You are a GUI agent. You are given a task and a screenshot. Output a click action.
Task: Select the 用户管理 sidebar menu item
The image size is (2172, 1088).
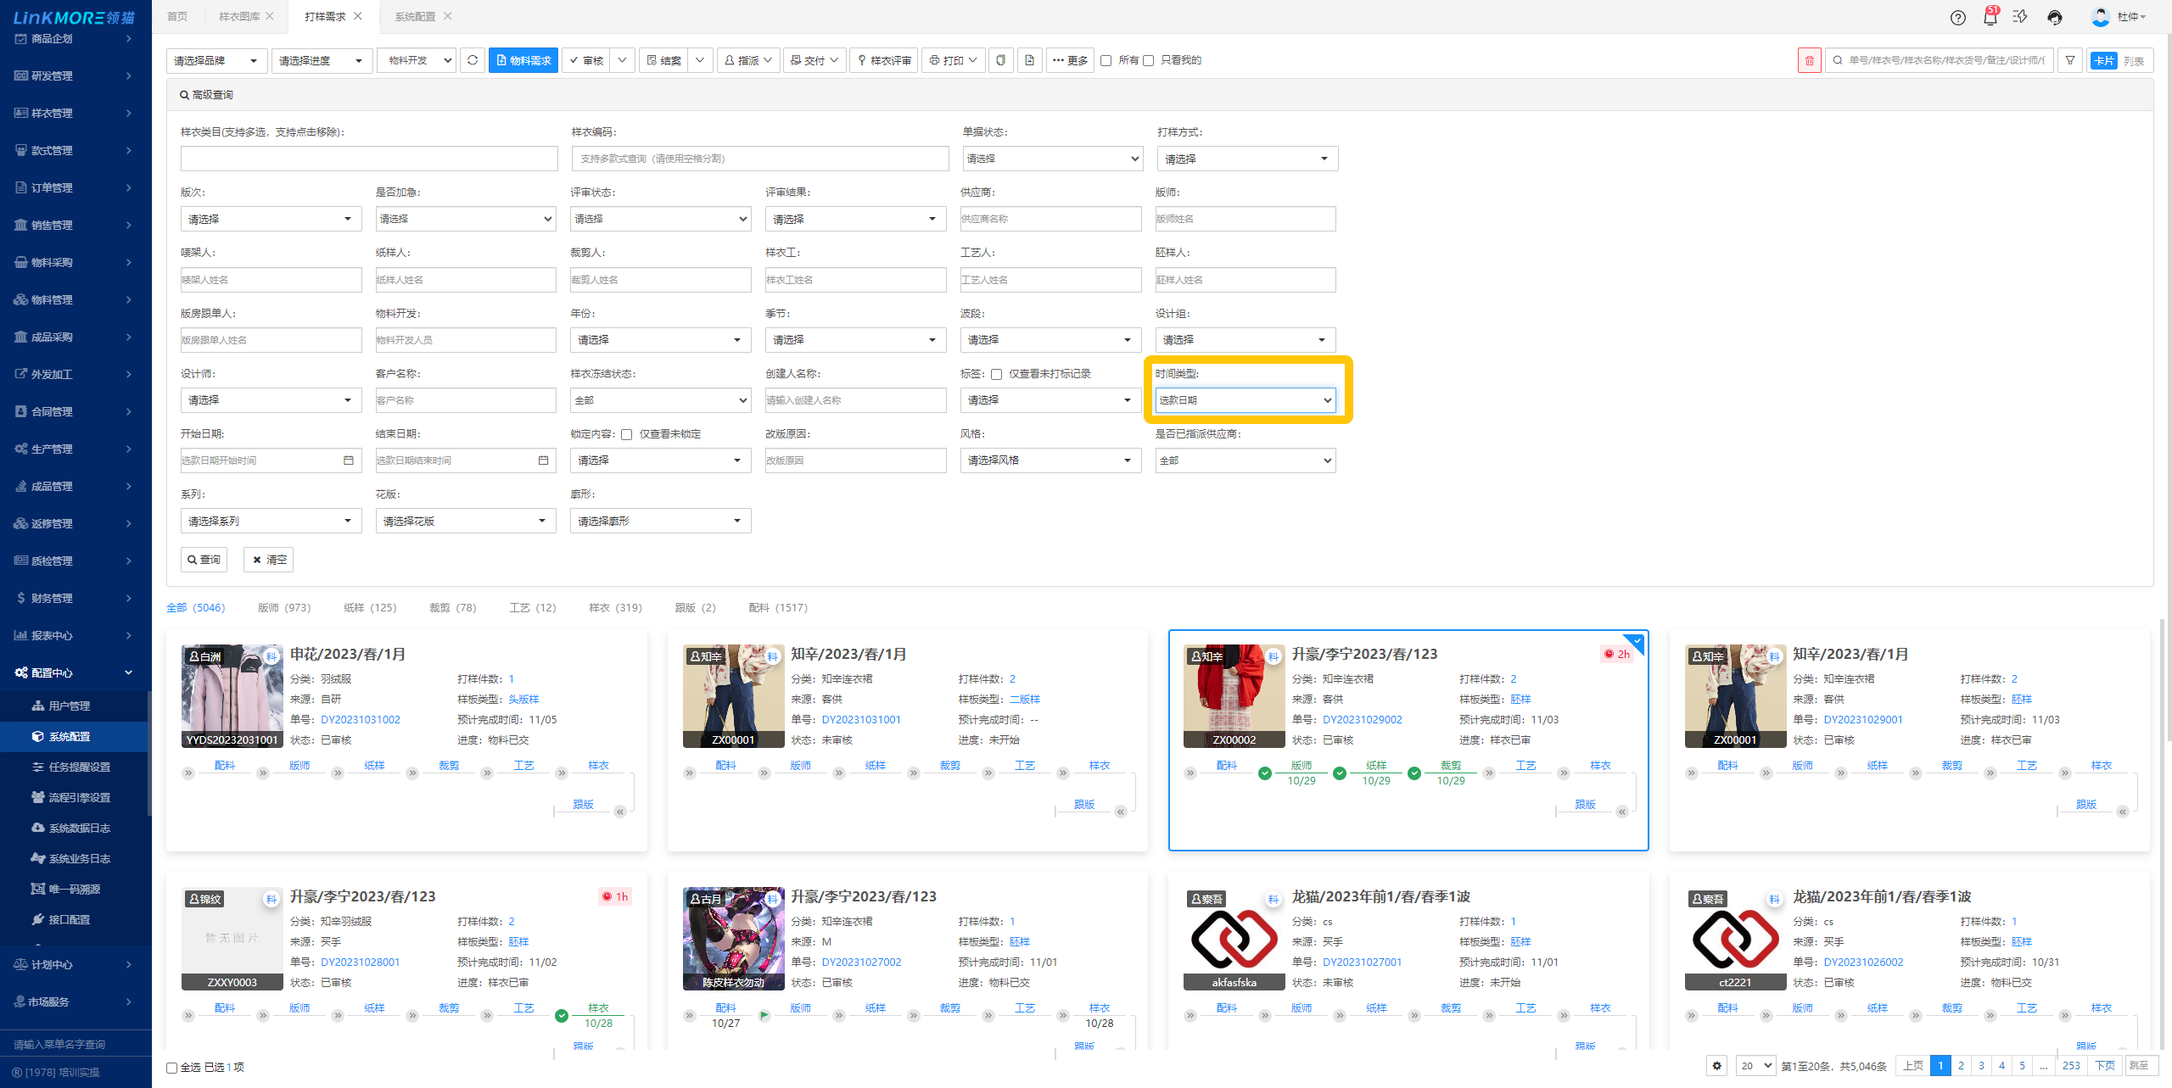69,706
